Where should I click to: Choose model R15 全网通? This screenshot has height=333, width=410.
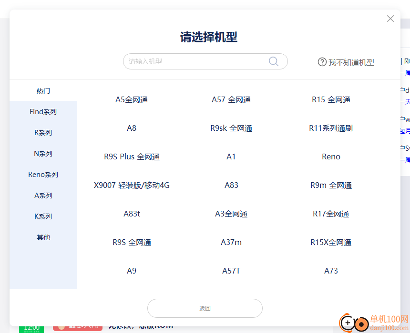pos(331,100)
